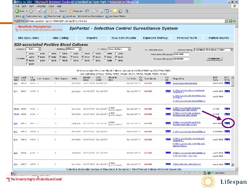The width and height of the screenshot is (251, 188).
Task: Open the Sort Sorted By dropdown
Action: (213, 50)
